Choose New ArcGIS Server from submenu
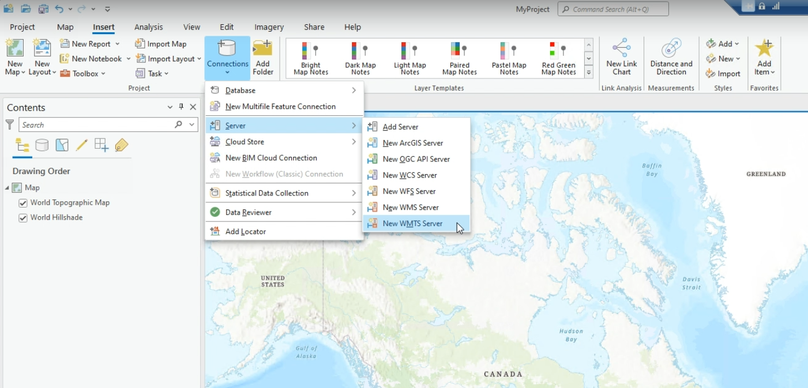808x388 pixels. coord(412,143)
